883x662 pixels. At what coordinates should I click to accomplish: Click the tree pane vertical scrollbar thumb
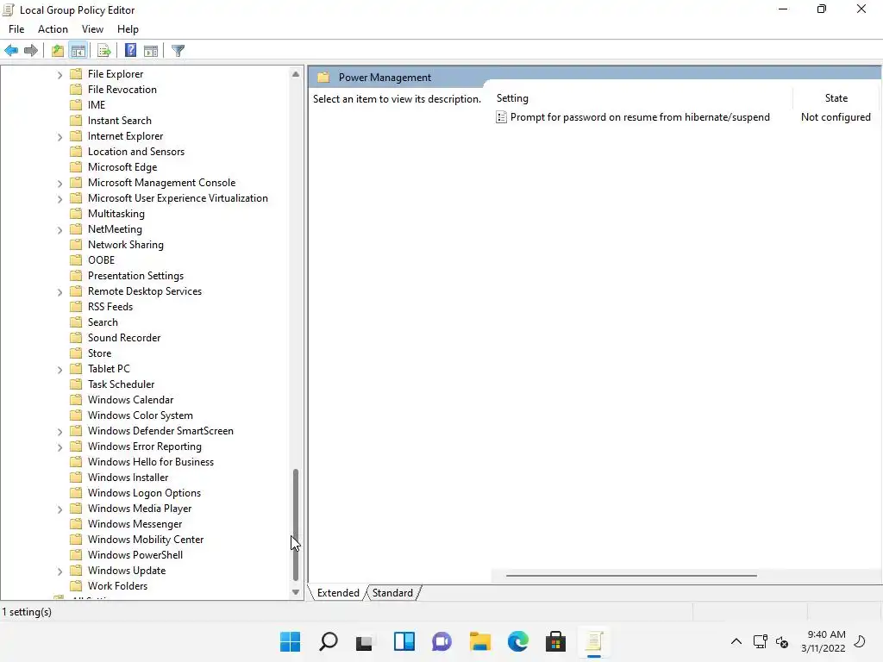296,525
